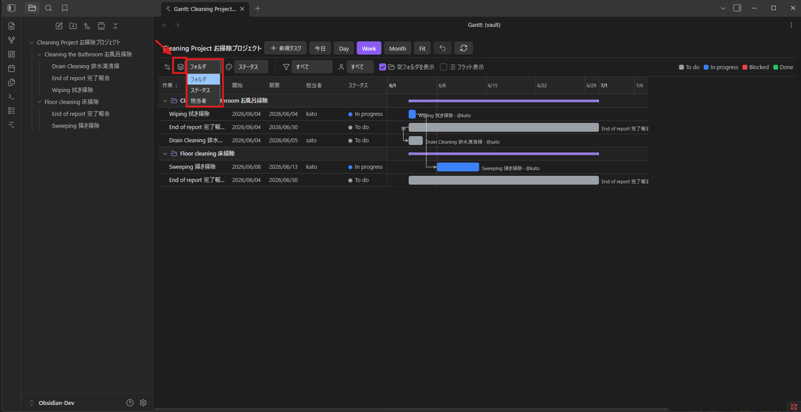Open Sweeping 掃き掃除 note in file tree
Viewport: 801px width, 412px height.
(75, 126)
